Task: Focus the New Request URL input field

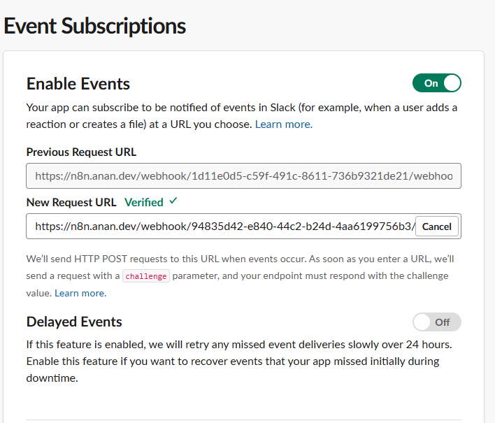Action: pyautogui.click(x=220, y=227)
